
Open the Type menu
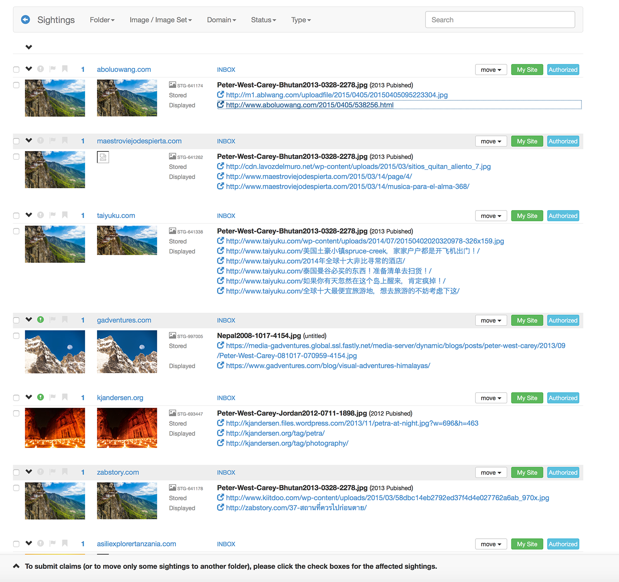pos(301,20)
